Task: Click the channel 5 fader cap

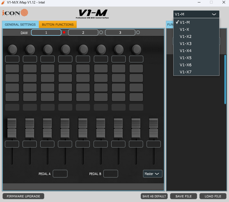Action: [x=83, y=128]
